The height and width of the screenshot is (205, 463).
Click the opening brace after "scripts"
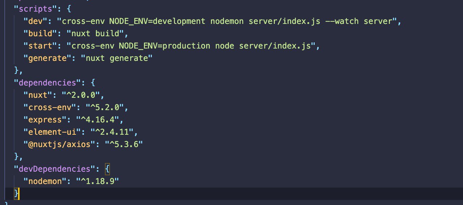click(69, 9)
